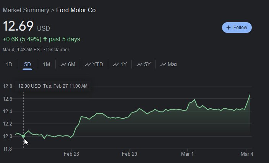
Task: Click the USD currency label beside the price
Action: [44, 28]
